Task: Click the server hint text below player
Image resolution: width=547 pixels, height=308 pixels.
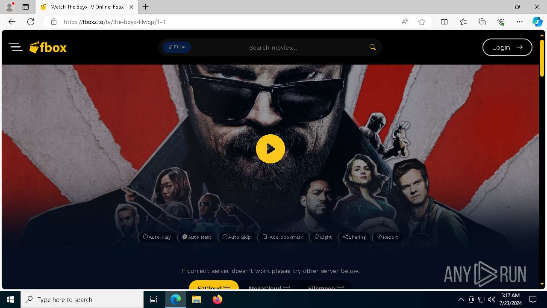Action: tap(271, 271)
